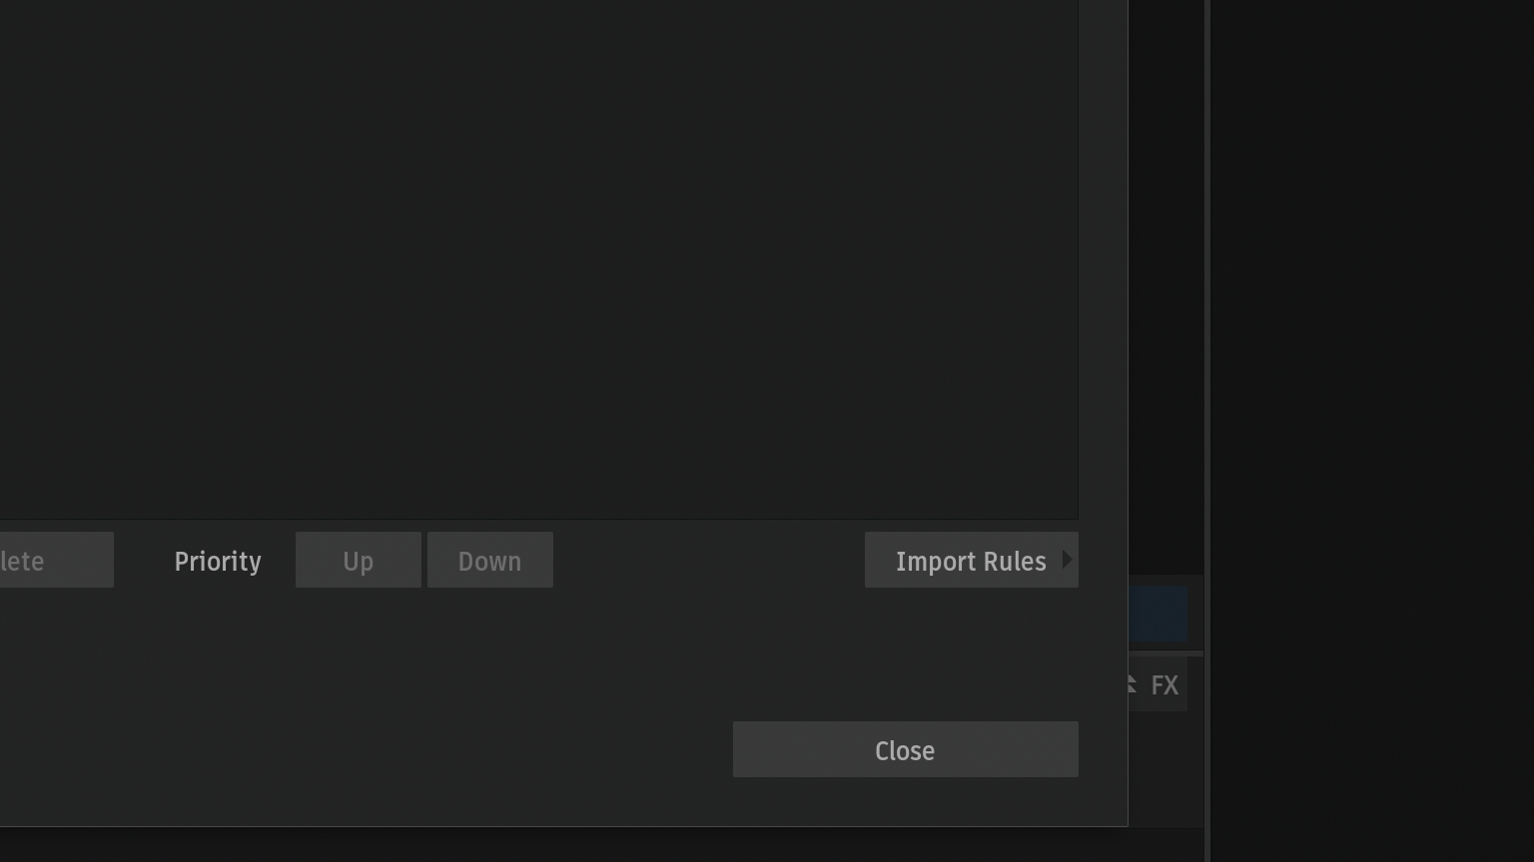Screen dimensions: 1534x862
Task: Click the bar beneath the dialog
Action: pyautogui.click(x=601, y=844)
